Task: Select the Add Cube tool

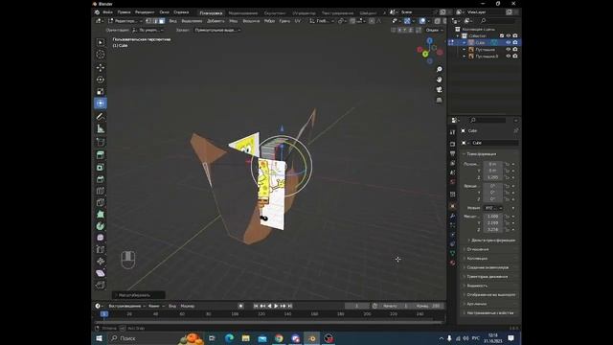Action: click(101, 142)
